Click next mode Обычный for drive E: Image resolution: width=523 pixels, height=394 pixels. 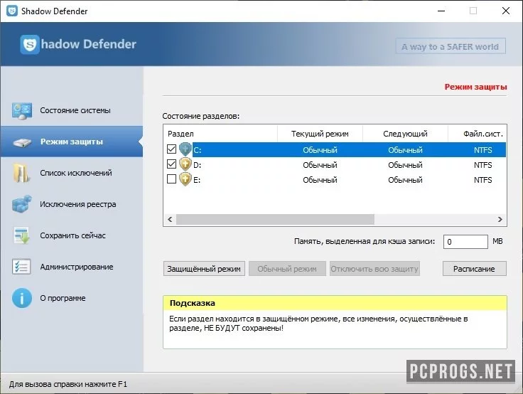pyautogui.click(x=405, y=180)
